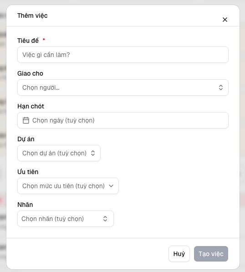The height and width of the screenshot is (272, 245).
Task: Open the Chọn ngày date picker field
Action: (x=123, y=120)
